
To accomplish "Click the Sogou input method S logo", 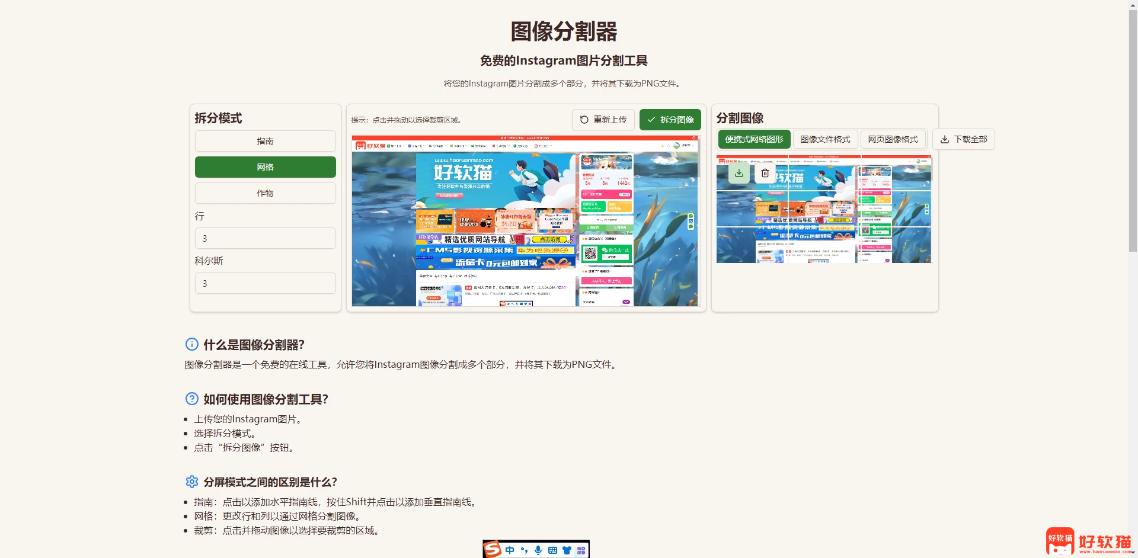I will pos(493,550).
